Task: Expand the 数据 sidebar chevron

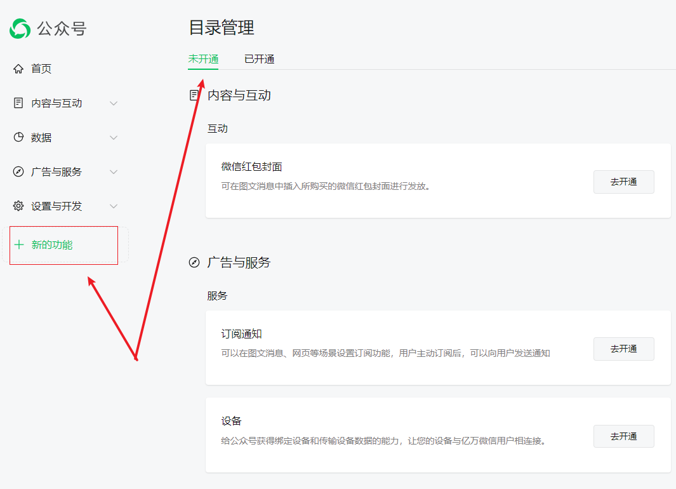Action: point(114,137)
